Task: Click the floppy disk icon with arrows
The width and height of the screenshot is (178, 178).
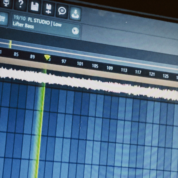Action: click(x=48, y=8)
